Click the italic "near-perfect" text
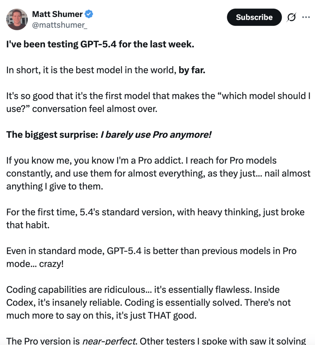315x345 pixels. coord(109,341)
